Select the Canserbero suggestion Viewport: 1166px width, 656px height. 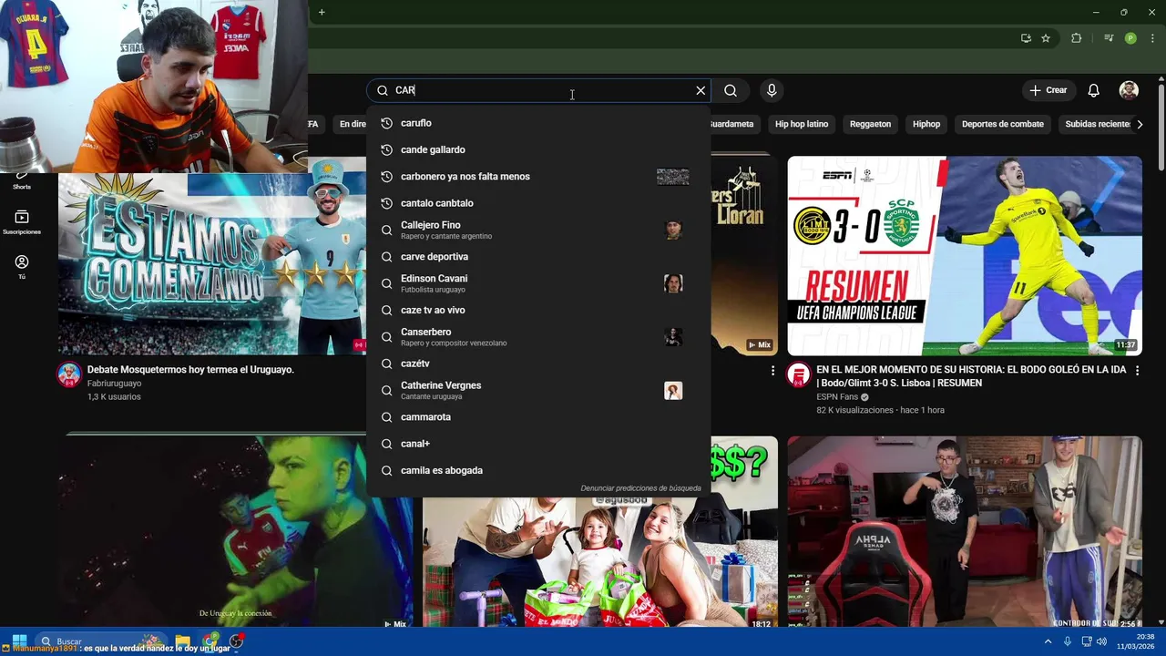pyautogui.click(x=538, y=337)
